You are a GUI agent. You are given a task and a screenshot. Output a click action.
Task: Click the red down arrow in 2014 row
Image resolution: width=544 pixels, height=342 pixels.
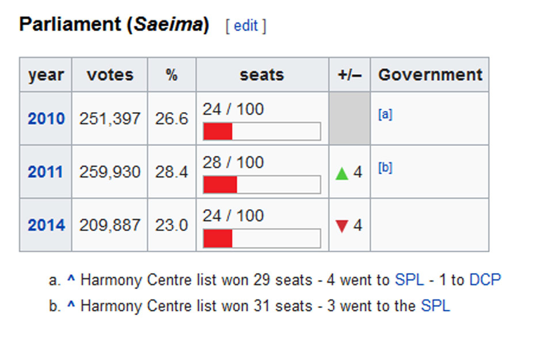click(x=342, y=226)
